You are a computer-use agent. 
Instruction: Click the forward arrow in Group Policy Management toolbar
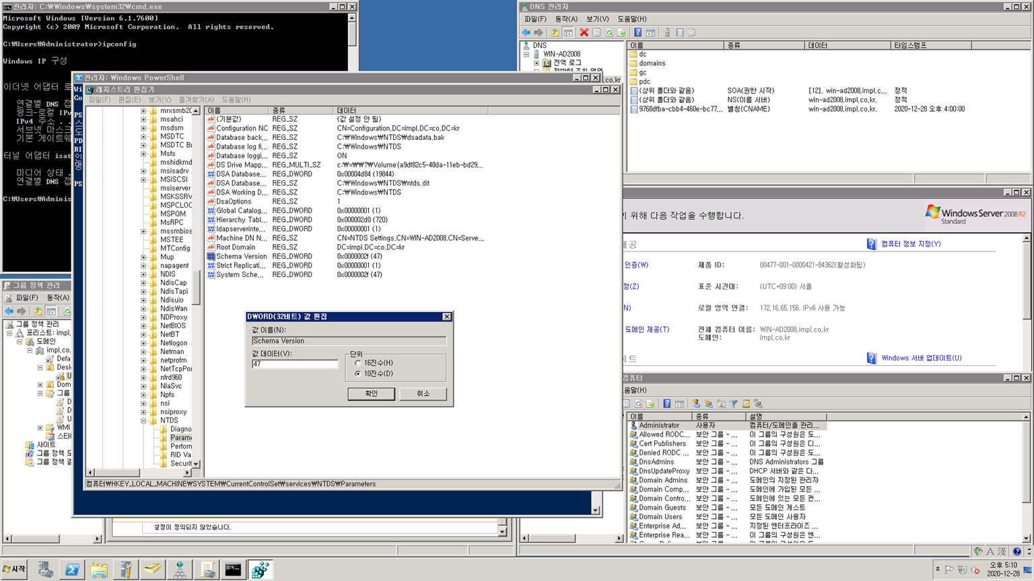tap(22, 311)
